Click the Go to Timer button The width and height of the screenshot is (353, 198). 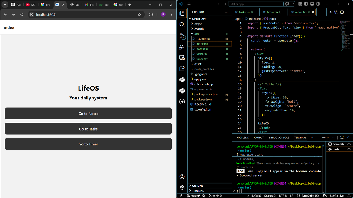[88, 144]
